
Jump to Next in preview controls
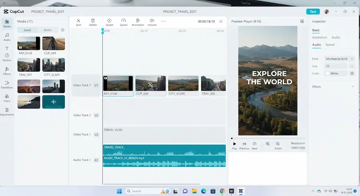254,146
